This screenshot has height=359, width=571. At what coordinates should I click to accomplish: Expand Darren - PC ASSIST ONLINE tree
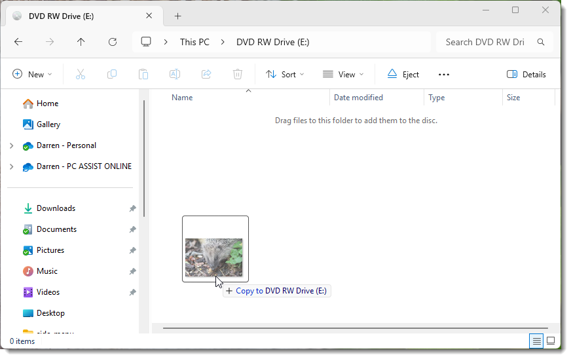pos(11,166)
